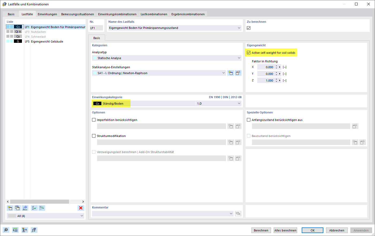Expand Z factor options arrow

point(280,81)
